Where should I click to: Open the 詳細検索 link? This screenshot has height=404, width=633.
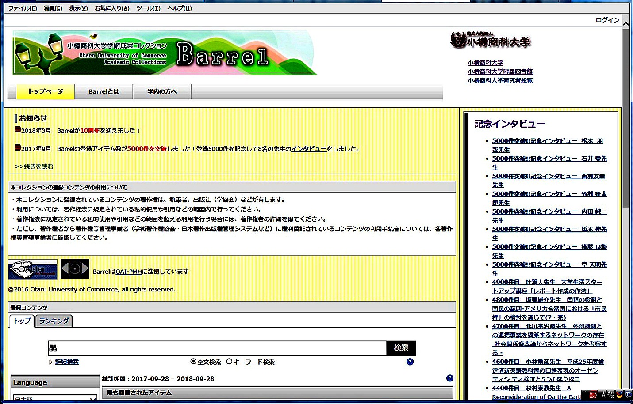67,362
